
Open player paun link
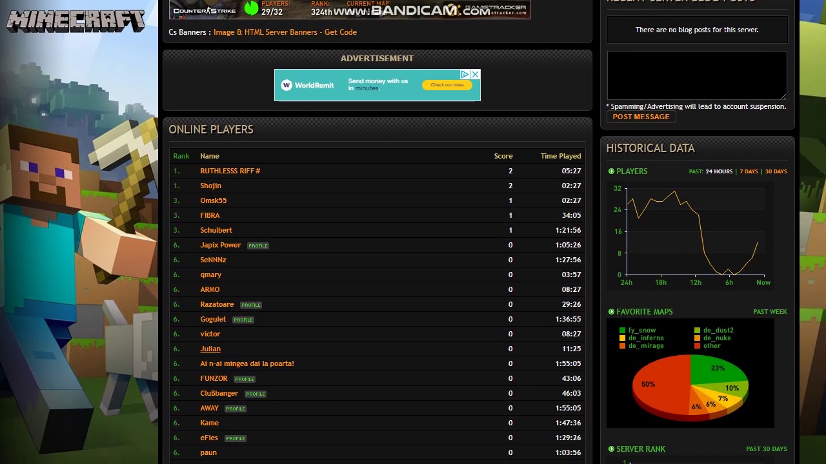tap(208, 452)
